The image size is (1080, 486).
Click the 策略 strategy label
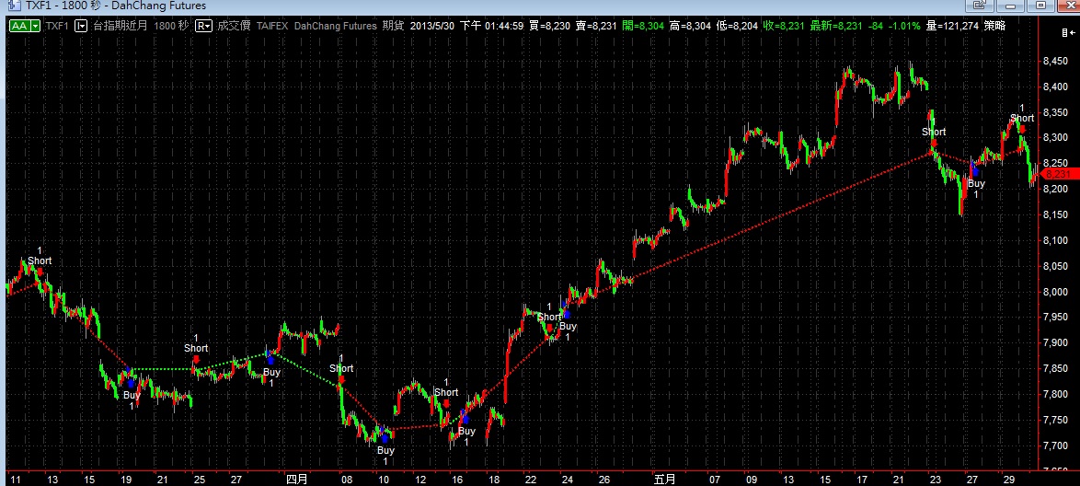994,26
